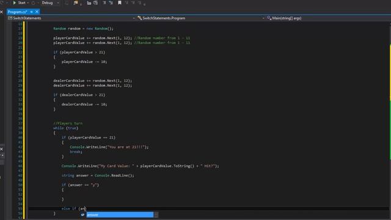
Task: Click the 'while (true)' line
Action: click(x=65, y=128)
